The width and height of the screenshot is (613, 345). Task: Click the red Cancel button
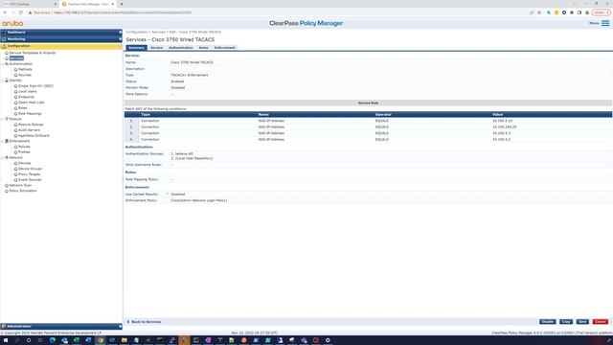(601, 322)
